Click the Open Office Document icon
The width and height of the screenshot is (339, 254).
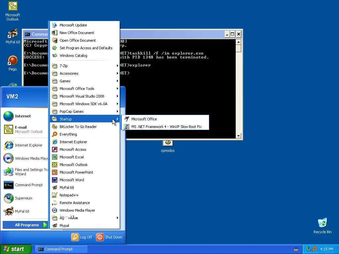coord(55,40)
